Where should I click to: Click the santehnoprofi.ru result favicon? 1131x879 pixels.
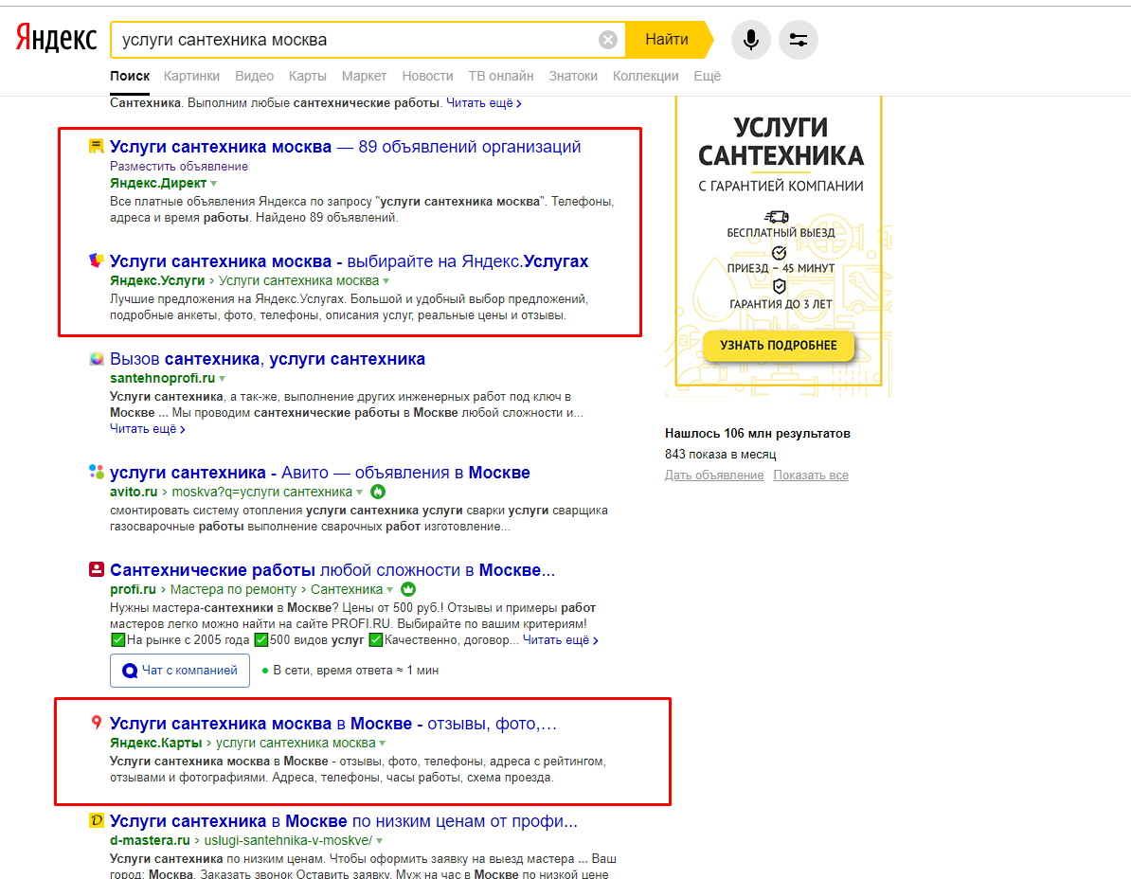point(96,358)
